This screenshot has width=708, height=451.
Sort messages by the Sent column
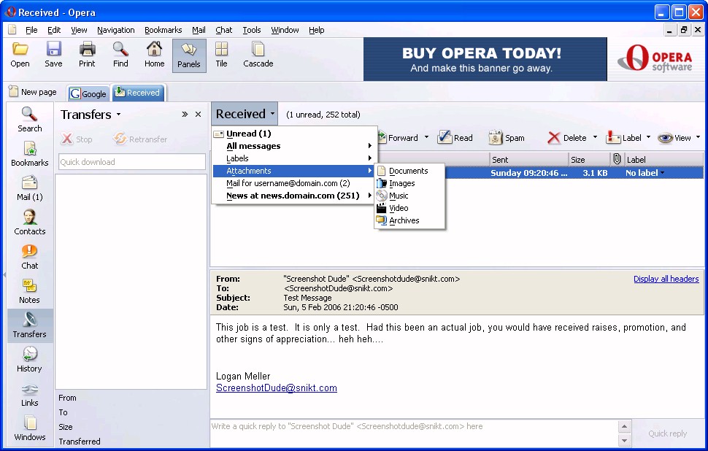click(528, 159)
